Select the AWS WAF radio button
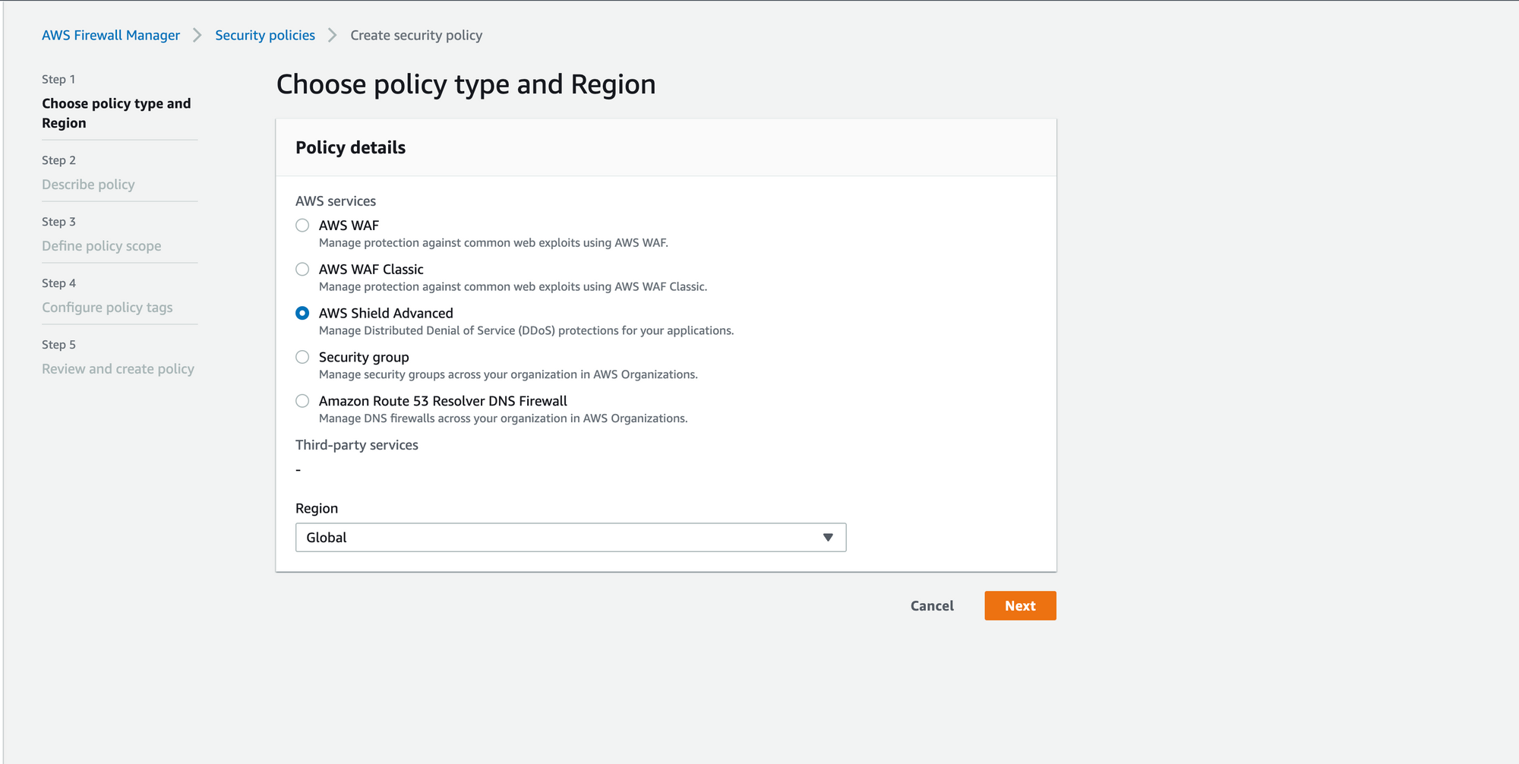 (302, 226)
